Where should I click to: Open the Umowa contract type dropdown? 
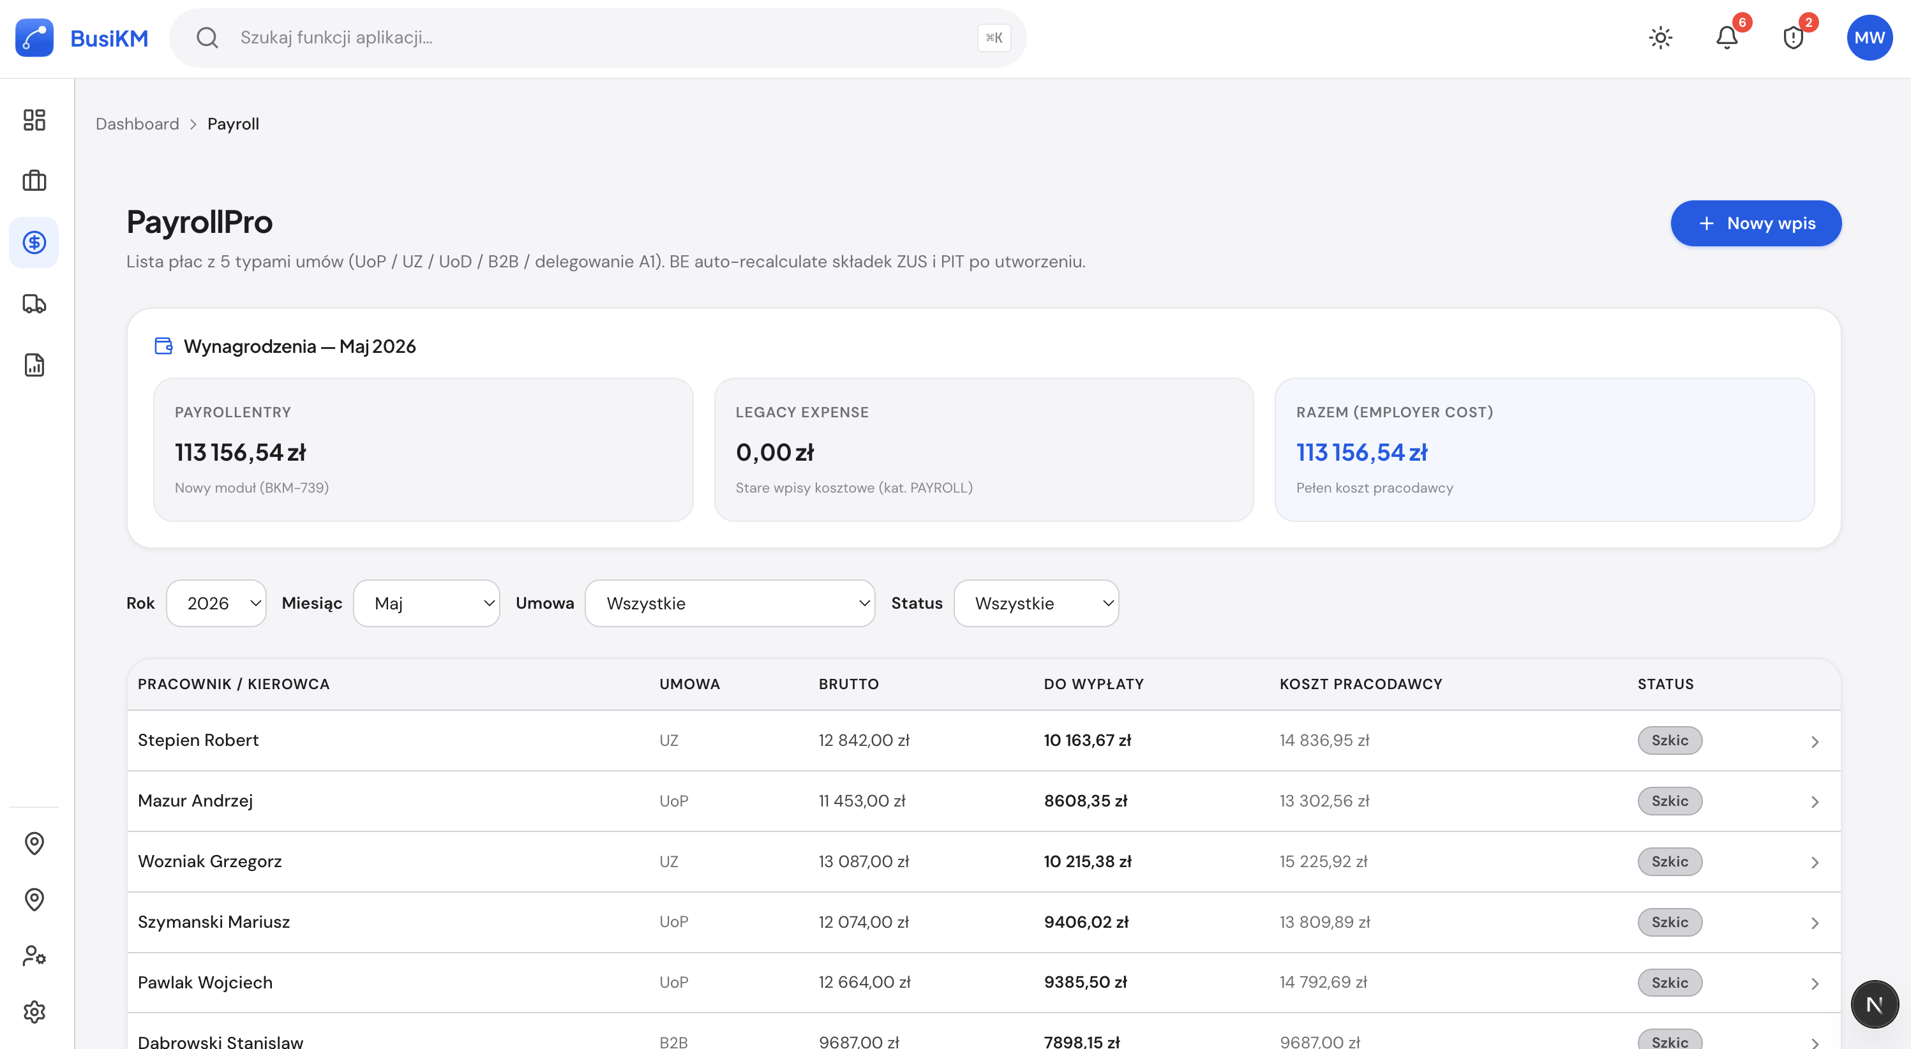tap(730, 603)
